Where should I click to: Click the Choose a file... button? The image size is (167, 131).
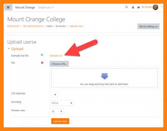coord(59,64)
